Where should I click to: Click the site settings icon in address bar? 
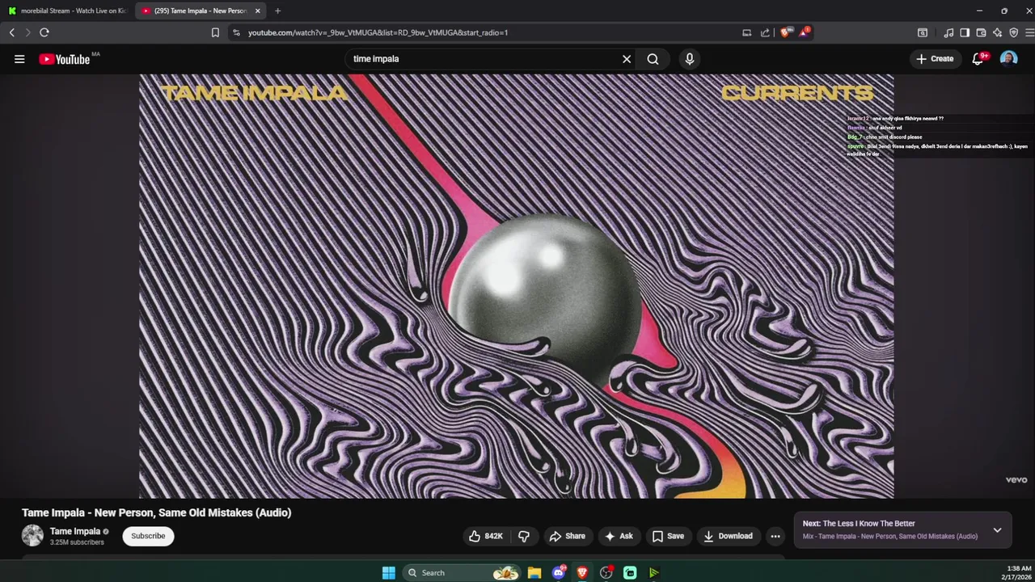(x=236, y=32)
